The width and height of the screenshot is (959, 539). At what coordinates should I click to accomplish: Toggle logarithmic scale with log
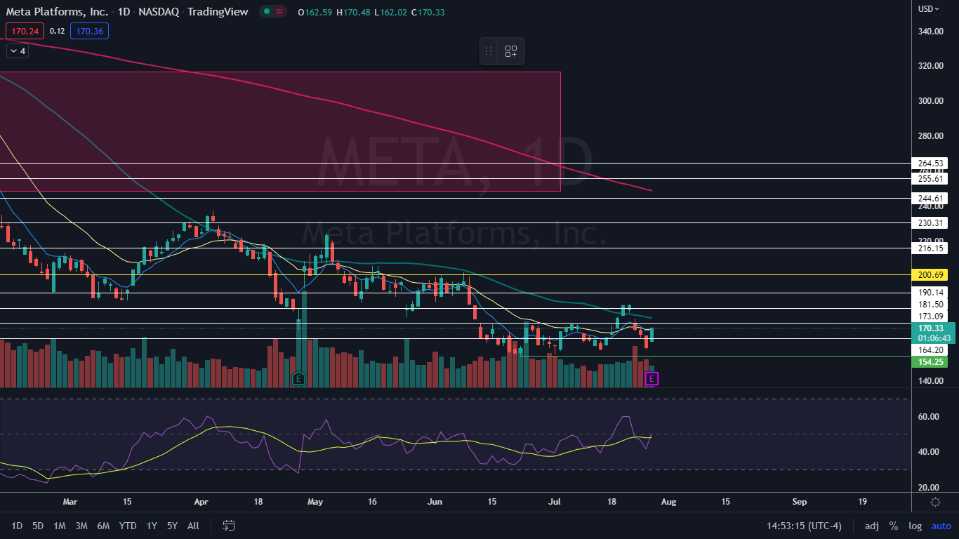coord(915,526)
